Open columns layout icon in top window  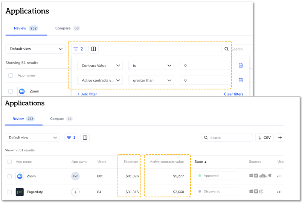point(93,49)
